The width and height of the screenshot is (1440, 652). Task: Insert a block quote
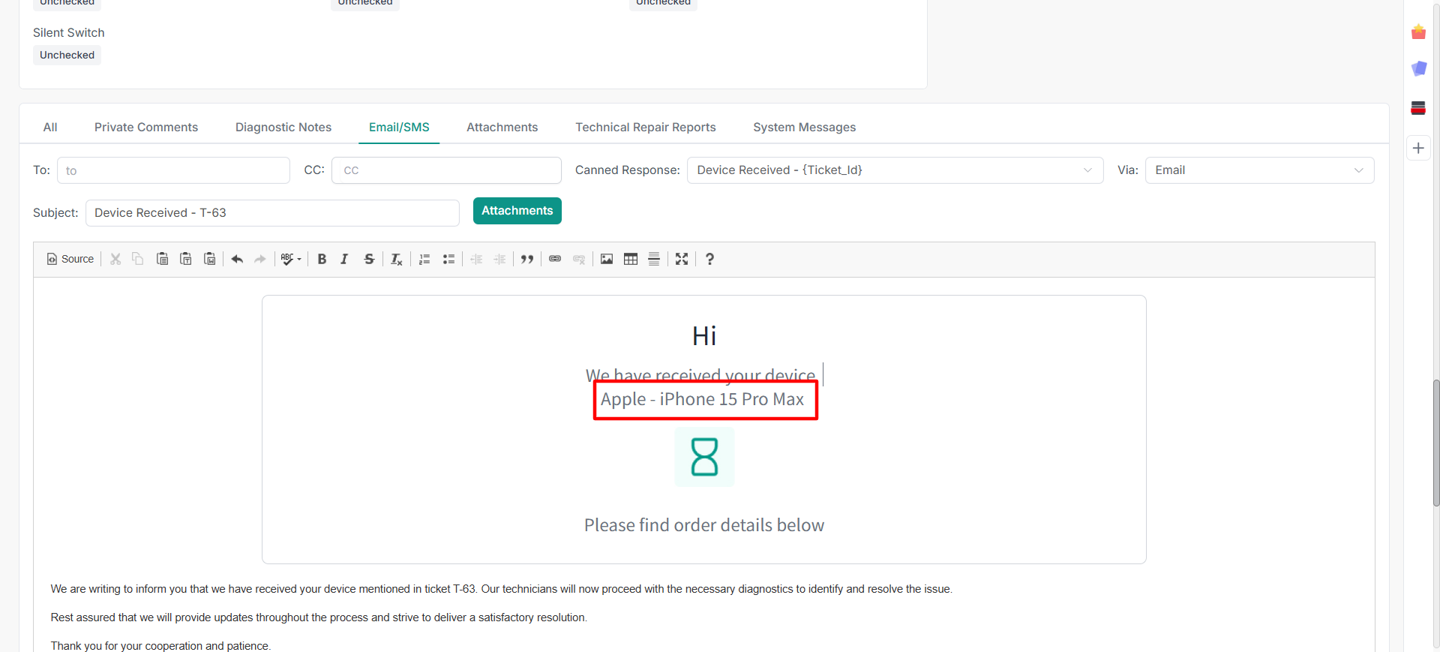tap(527, 259)
